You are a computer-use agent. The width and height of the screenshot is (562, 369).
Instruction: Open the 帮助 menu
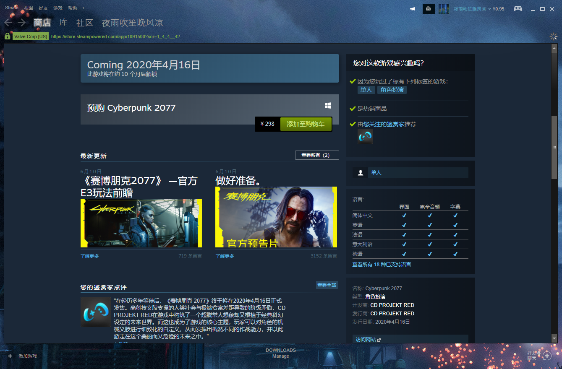click(x=73, y=8)
